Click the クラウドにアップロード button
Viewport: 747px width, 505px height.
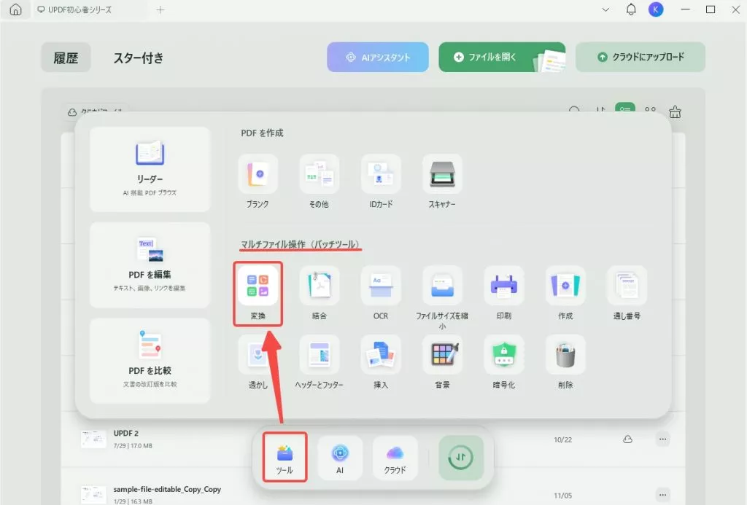(640, 56)
